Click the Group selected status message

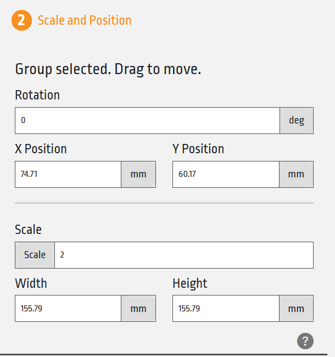tap(108, 69)
